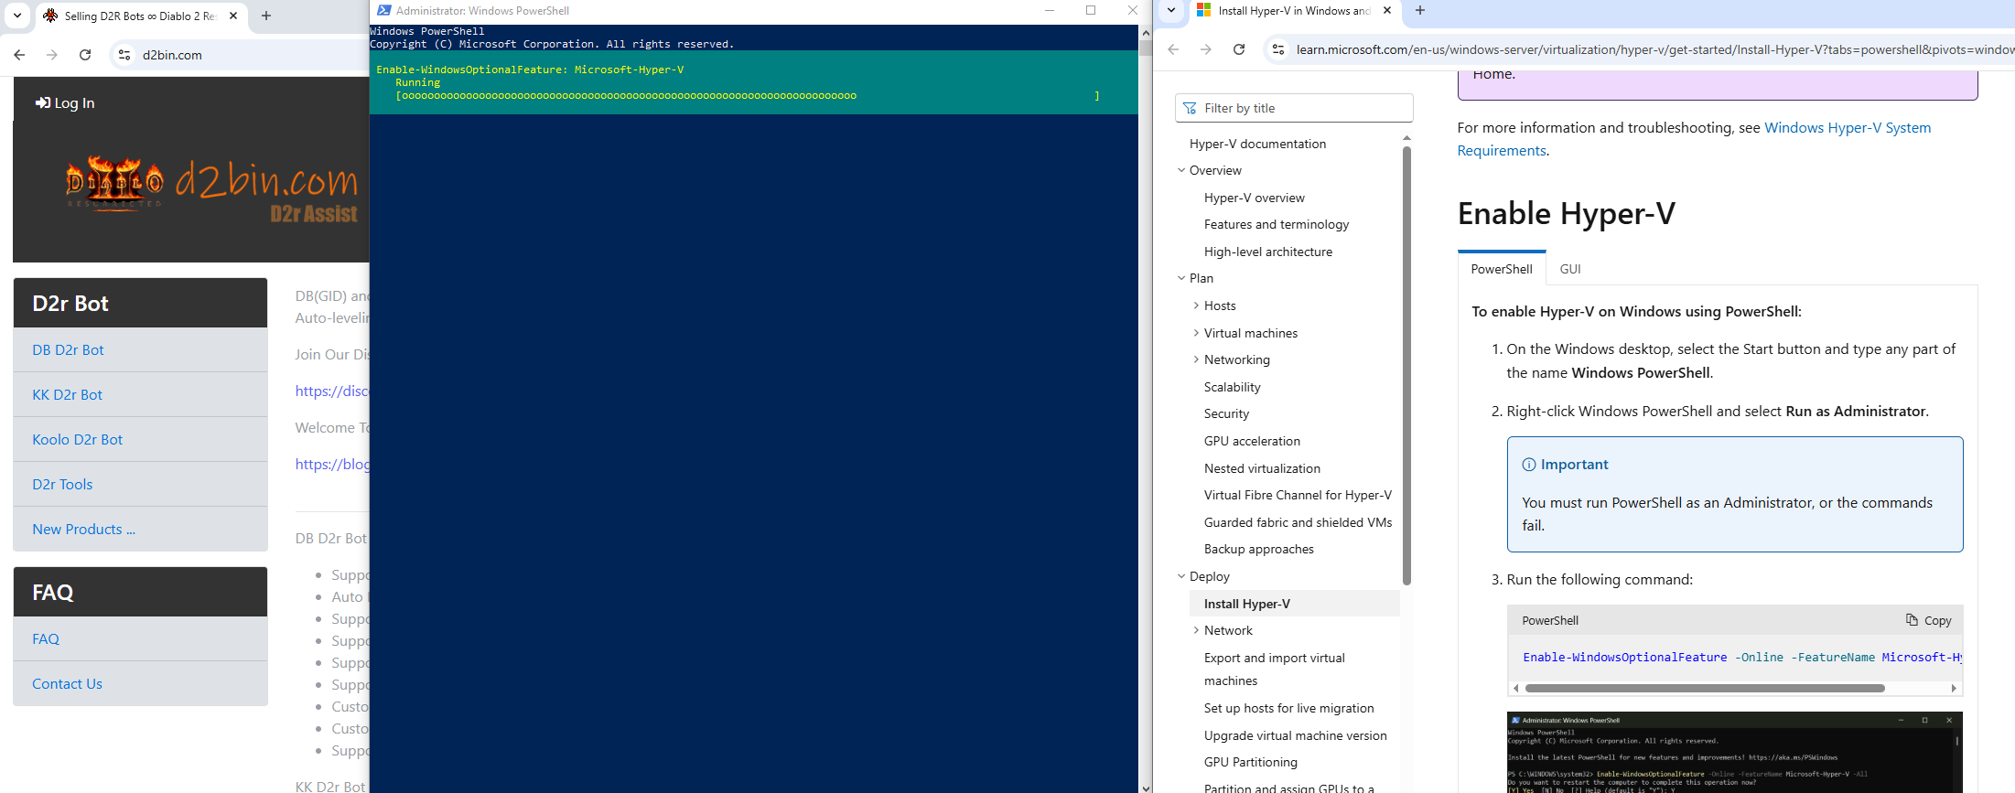
Task: Click the PowerShell window scroll up arrow
Action: point(1145,32)
